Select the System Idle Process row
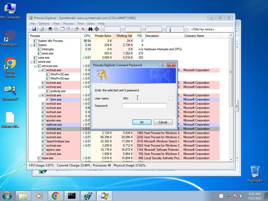Viewport: 268px width, 201px height. pyautogui.click(x=124, y=41)
